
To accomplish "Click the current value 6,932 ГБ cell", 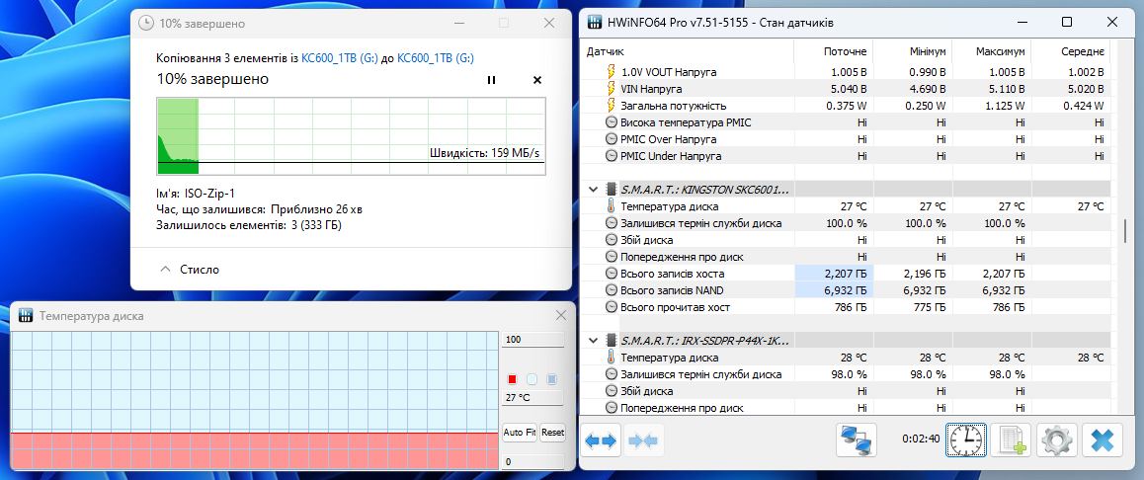I will pos(834,290).
